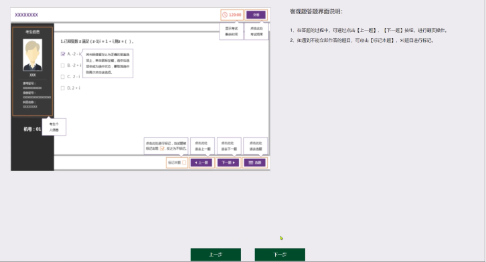Viewport: 486px width, 262px height.
Task: Click the 考生信息 panel heading
Action: click(x=33, y=32)
